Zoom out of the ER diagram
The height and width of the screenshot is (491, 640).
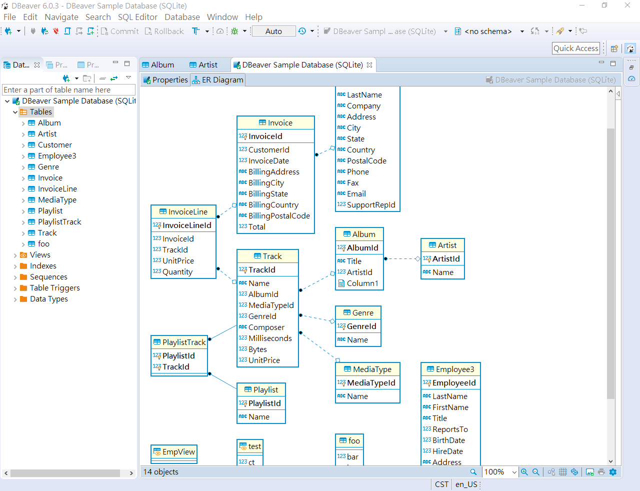pyautogui.click(x=535, y=472)
